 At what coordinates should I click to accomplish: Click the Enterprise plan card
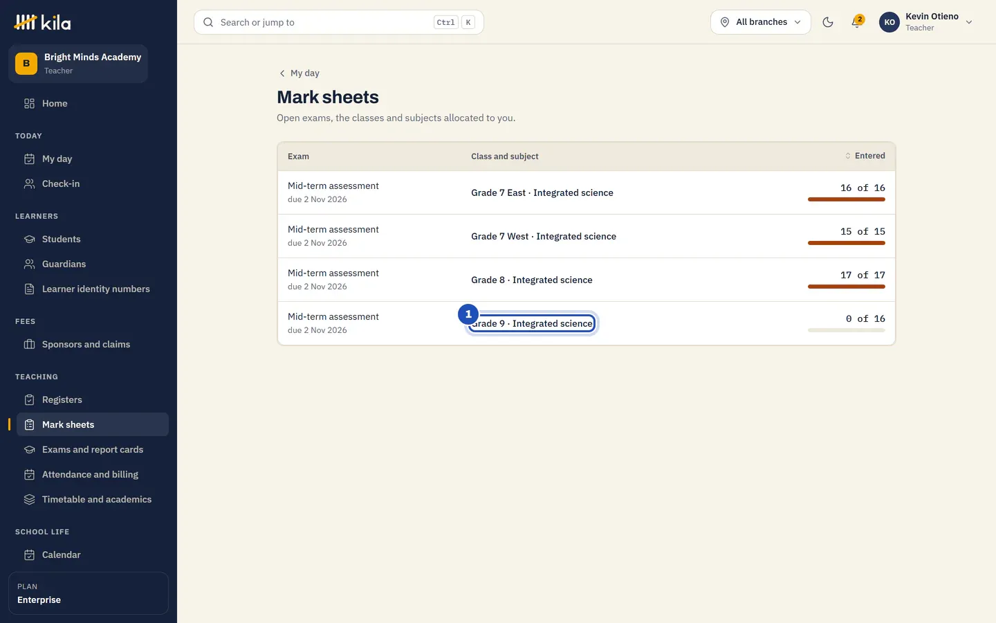click(89, 593)
